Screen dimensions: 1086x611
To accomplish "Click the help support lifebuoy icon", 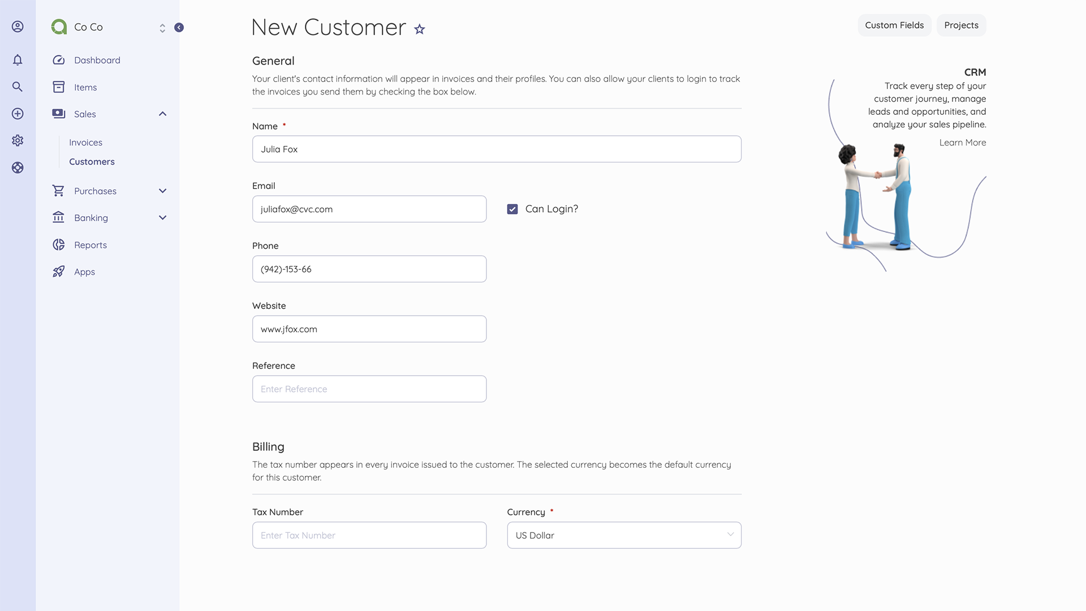I will click(x=18, y=167).
